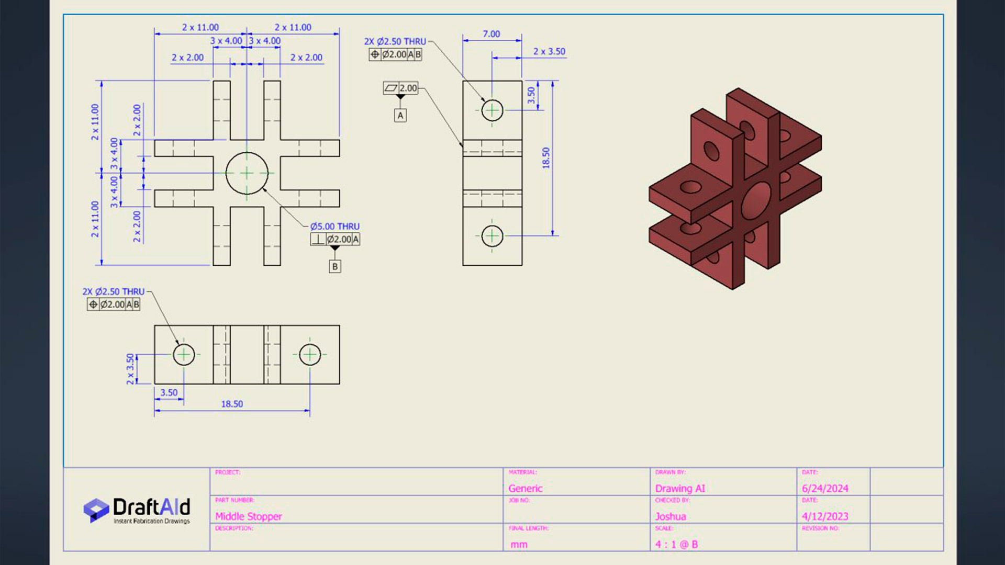Select the red 3D isometric model
1005x565 pixels.
(x=735, y=188)
